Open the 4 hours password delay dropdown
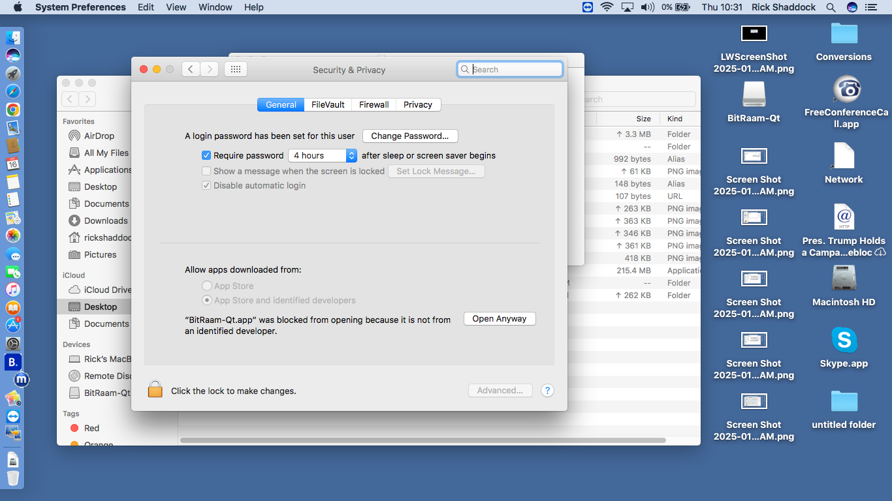 click(323, 155)
